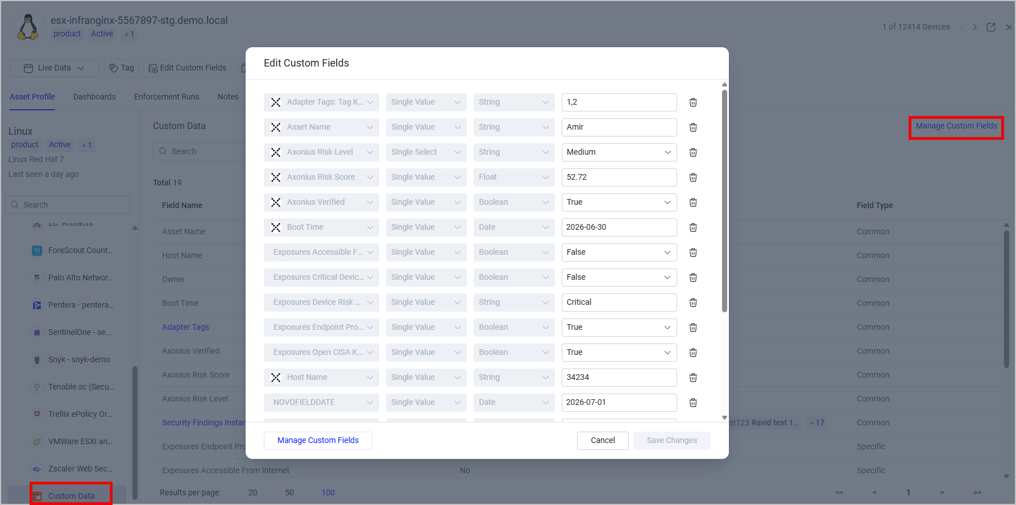Click the Save Changes button

click(x=672, y=441)
